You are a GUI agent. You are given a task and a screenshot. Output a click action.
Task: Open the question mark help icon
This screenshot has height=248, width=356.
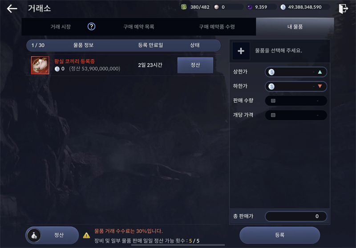[91, 27]
